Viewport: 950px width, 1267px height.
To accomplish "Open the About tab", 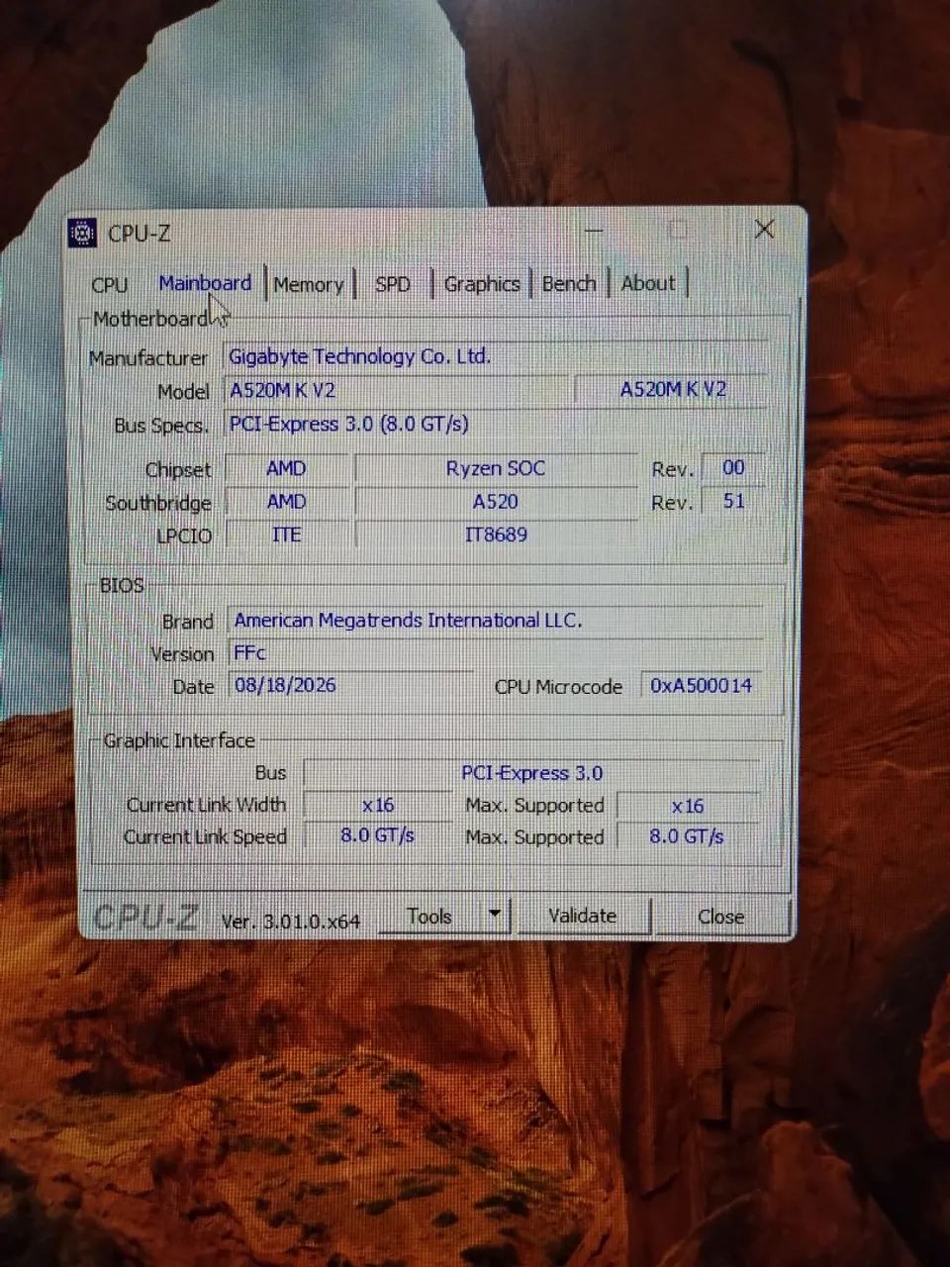I will (x=648, y=284).
